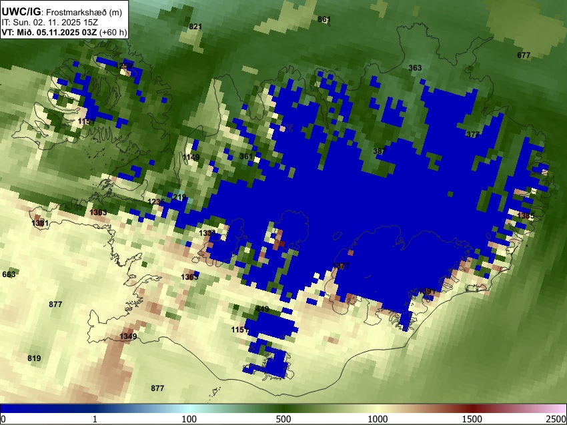Click the 1391 value label

(427, 291)
